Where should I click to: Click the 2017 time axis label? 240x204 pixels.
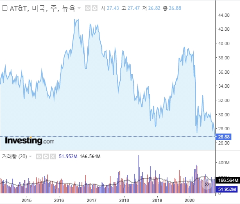click(92, 200)
